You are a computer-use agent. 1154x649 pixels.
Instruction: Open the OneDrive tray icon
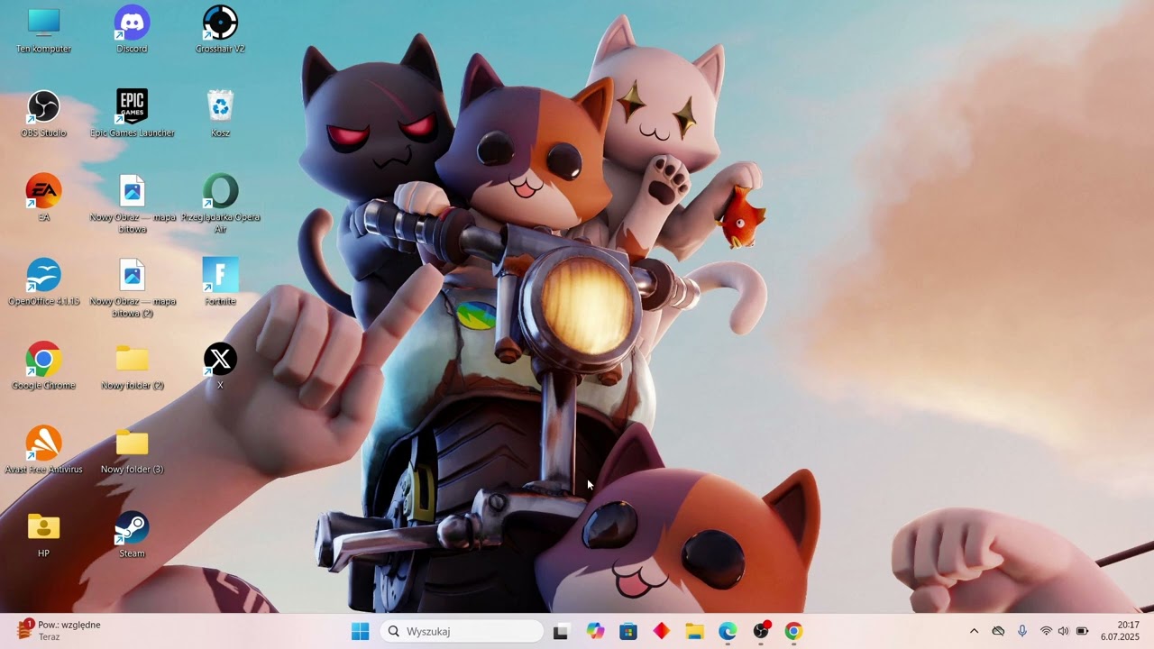998,631
